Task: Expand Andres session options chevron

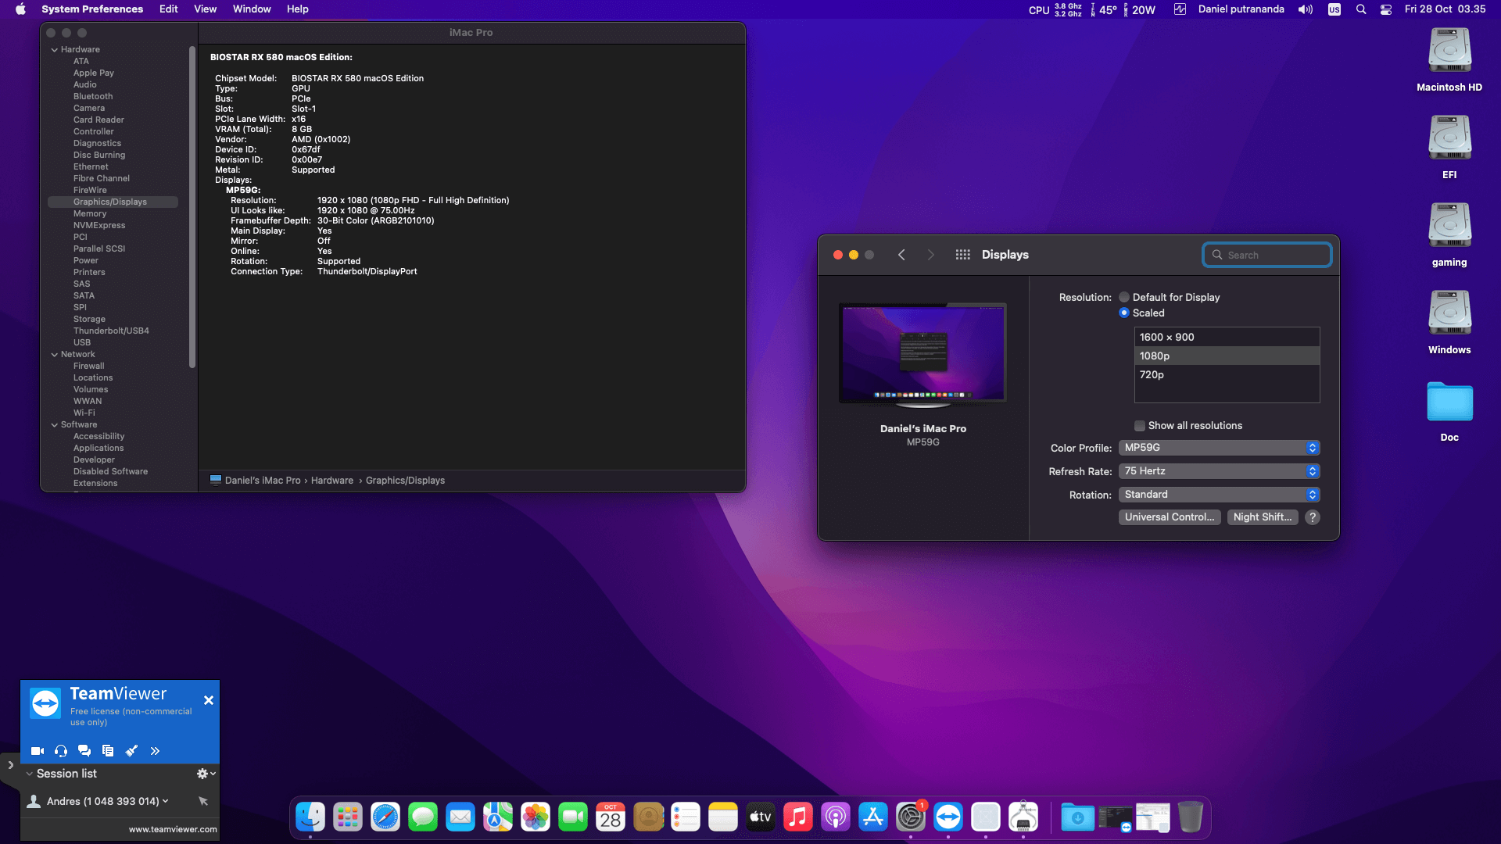Action: click(166, 801)
